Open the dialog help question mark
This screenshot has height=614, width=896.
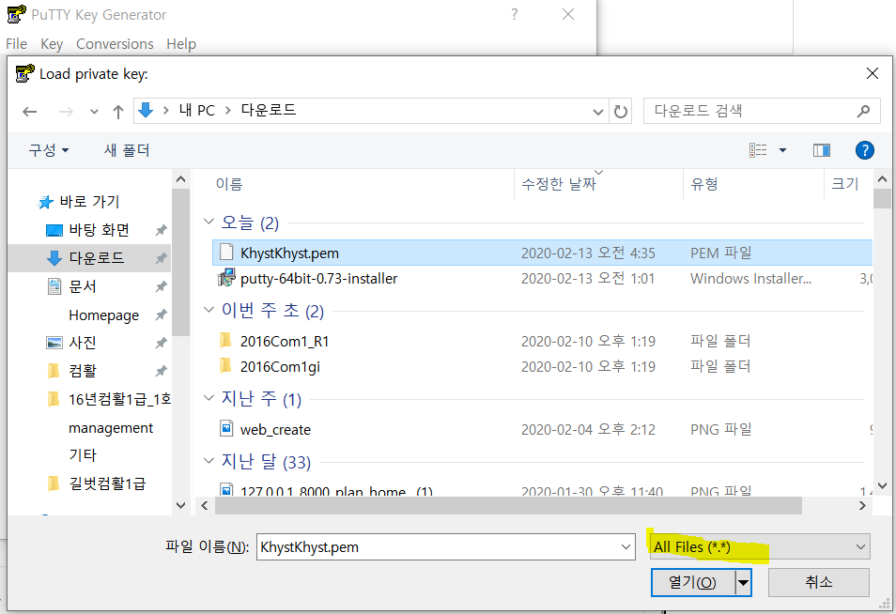click(865, 150)
